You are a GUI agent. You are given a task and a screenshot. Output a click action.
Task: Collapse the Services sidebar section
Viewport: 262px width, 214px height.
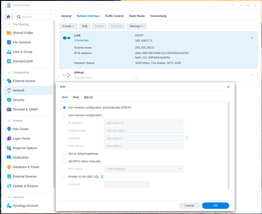[9, 197]
